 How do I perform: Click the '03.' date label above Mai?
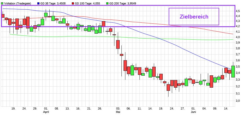pos(118,108)
